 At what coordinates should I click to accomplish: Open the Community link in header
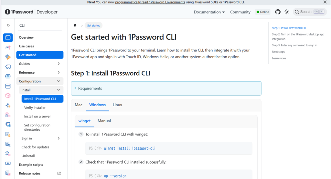coord(240,12)
